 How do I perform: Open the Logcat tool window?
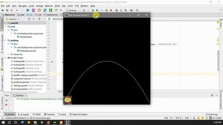coord(23,114)
